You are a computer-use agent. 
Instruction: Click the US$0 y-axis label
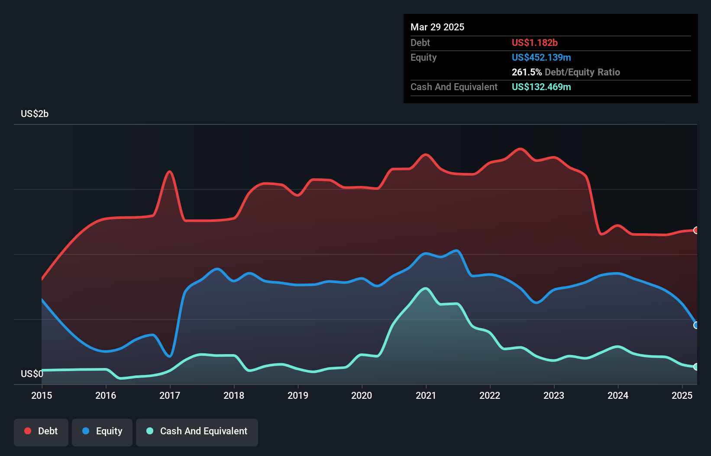point(32,374)
